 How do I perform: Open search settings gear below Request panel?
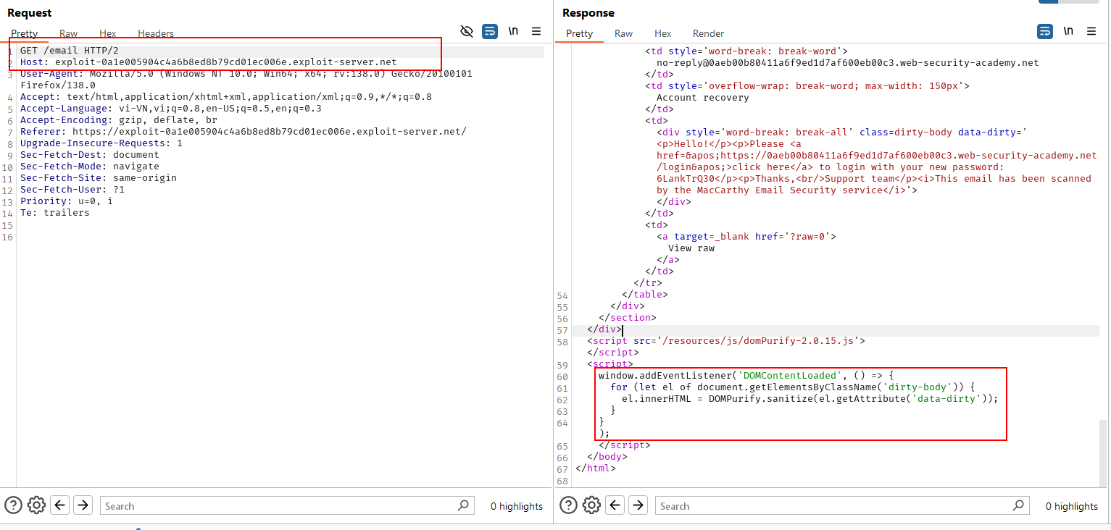click(x=36, y=505)
